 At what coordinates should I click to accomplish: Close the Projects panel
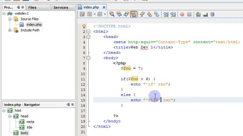tap(23, 7)
